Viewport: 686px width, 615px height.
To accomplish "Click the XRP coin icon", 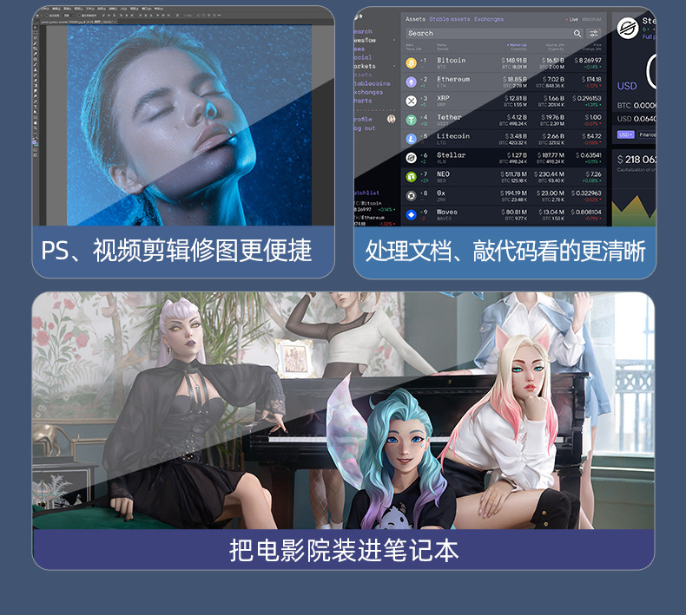I will (x=411, y=101).
